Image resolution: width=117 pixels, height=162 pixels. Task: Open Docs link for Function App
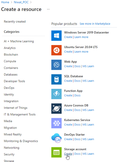tap(77, 95)
